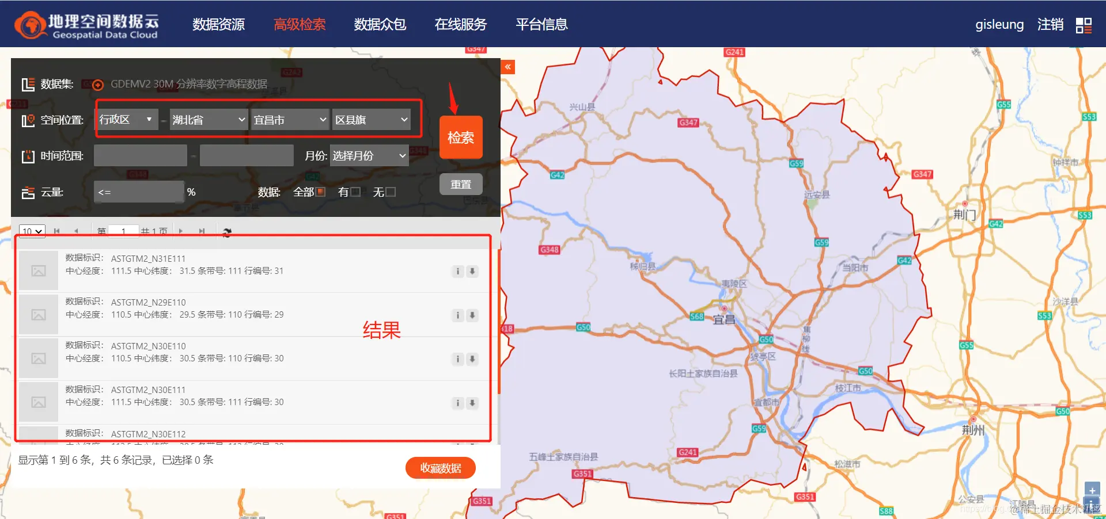Screen dimensions: 1106x519
Task: Download ASTGTM2_N31E111 data
Action: [472, 271]
